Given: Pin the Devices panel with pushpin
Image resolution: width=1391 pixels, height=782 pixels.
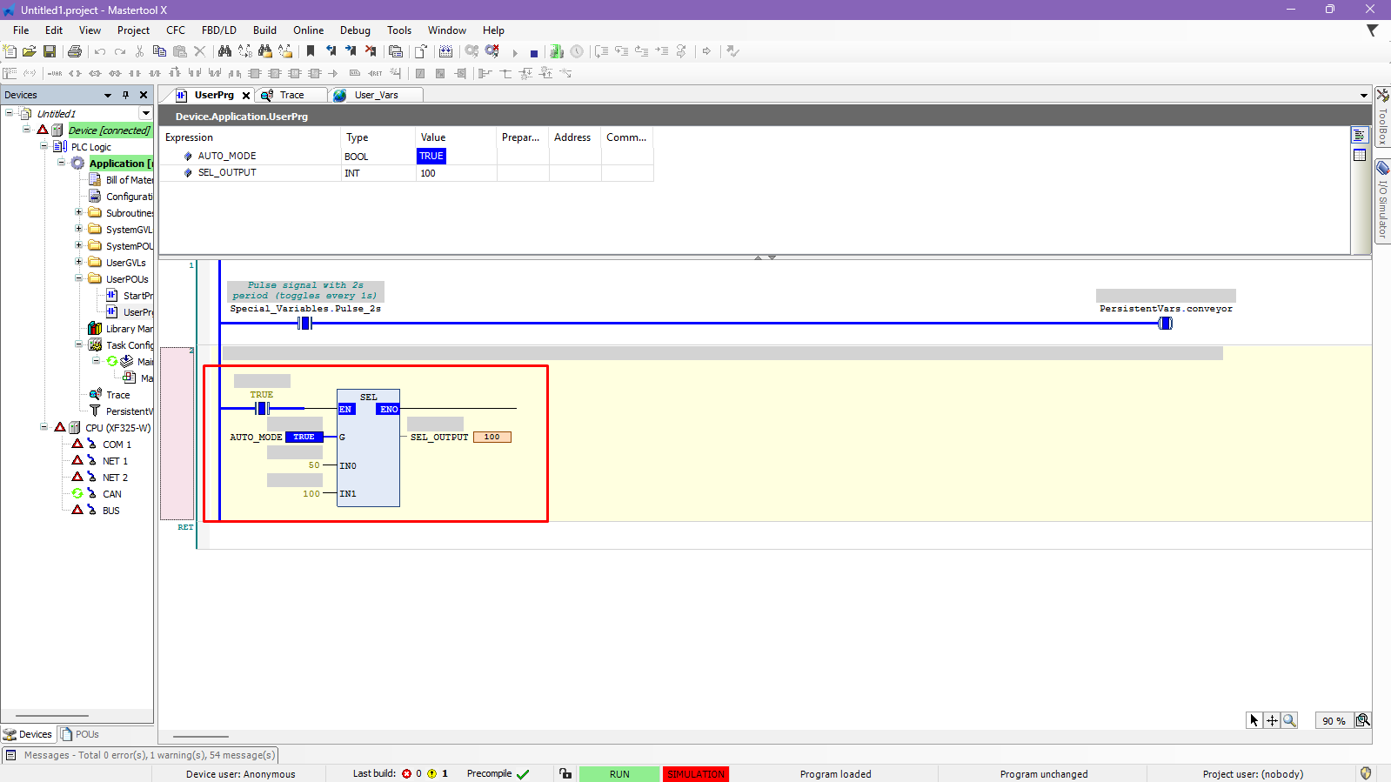Looking at the screenshot, I should pos(125,95).
